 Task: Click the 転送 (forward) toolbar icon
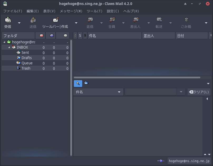159,20
